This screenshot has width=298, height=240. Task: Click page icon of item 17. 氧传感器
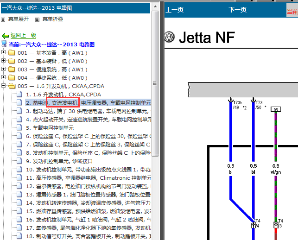(19, 227)
